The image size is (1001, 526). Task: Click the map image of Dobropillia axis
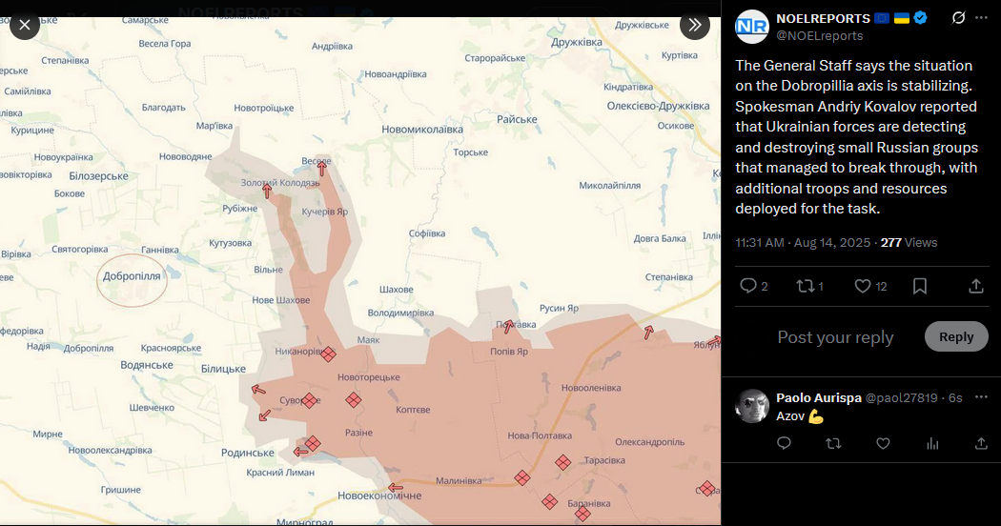pyautogui.click(x=360, y=271)
